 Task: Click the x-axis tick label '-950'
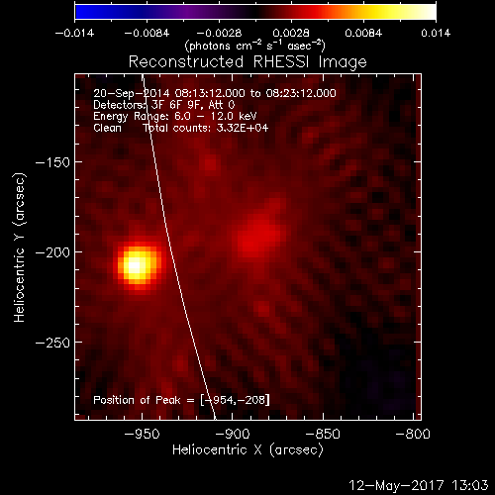pos(143,434)
